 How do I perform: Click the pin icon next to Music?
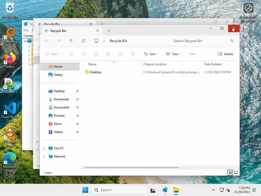(x=77, y=124)
